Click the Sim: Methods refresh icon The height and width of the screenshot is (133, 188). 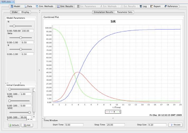pyautogui.click(x=37, y=6)
